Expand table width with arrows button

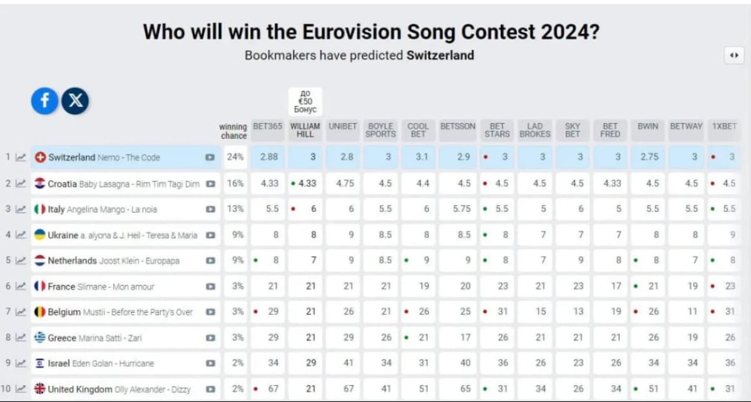[x=733, y=55]
